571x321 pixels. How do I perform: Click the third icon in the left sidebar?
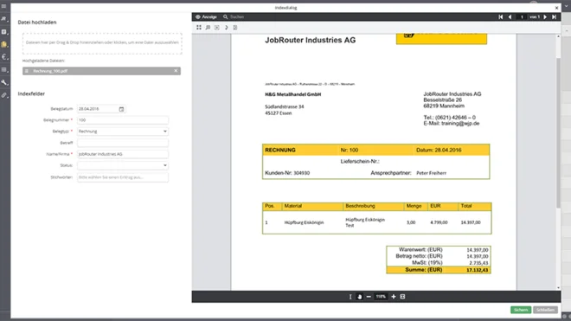4,32
